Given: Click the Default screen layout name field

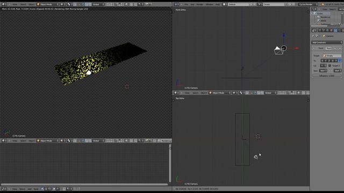Looking at the screenshot, I should (238, 4).
